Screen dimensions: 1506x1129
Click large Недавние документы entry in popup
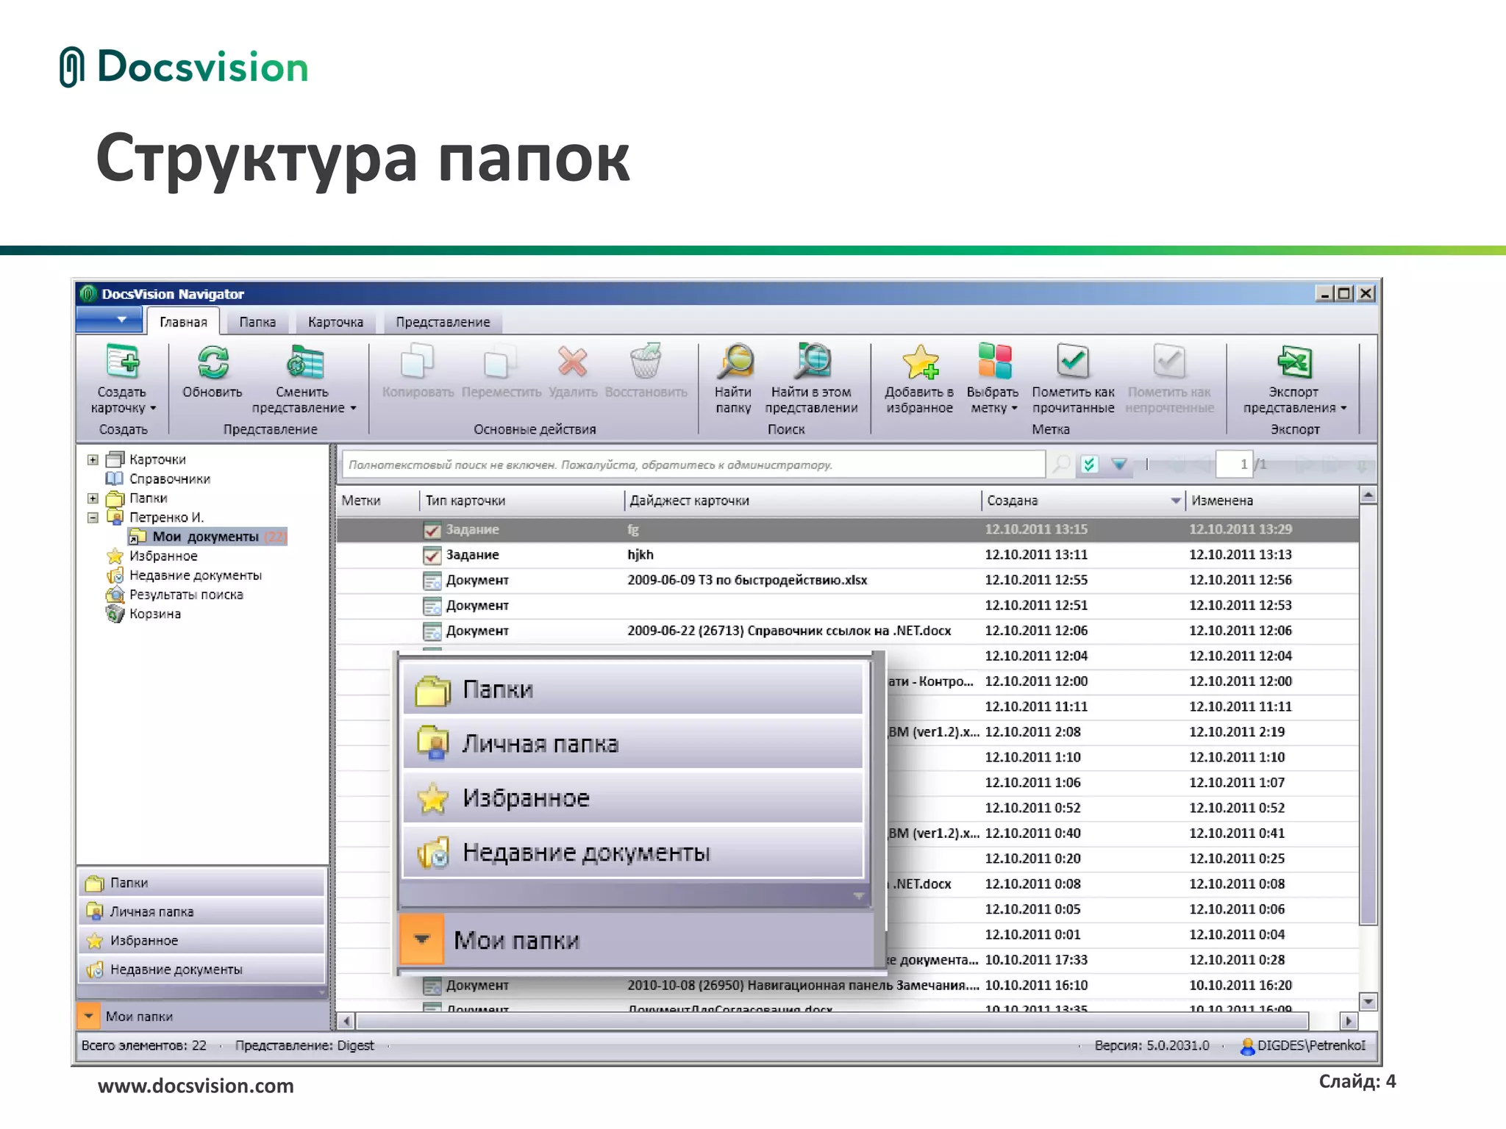pyautogui.click(x=632, y=852)
